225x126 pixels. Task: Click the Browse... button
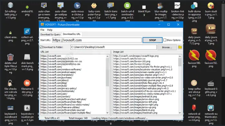coord(167,47)
